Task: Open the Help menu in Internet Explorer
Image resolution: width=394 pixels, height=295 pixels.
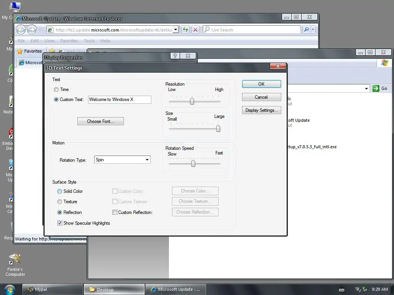Action: 105,41
